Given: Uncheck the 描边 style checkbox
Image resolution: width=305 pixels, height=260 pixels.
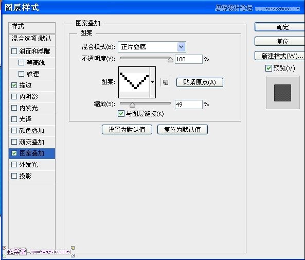Looking at the screenshot, I should 14,85.
